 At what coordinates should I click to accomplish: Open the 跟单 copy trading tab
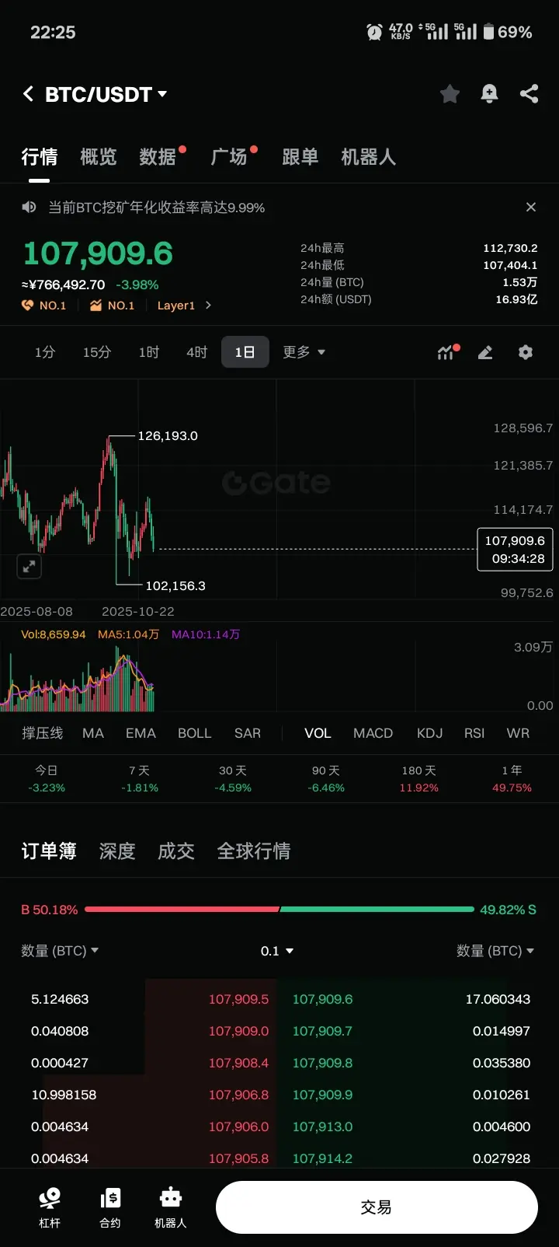click(x=300, y=157)
